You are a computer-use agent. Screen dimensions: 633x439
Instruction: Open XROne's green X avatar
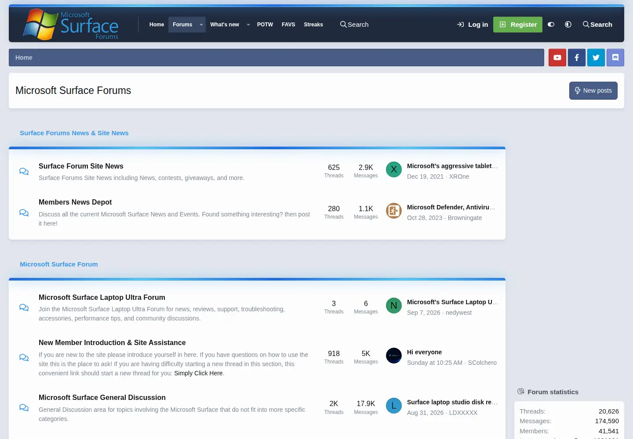[394, 169]
